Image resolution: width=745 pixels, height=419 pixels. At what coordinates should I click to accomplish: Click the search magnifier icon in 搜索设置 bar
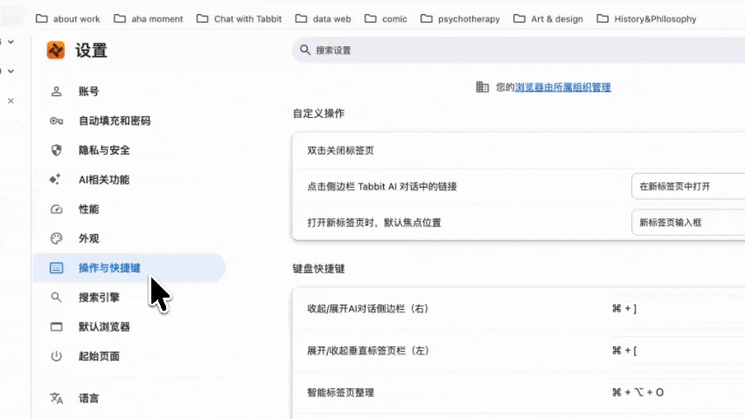coord(305,50)
